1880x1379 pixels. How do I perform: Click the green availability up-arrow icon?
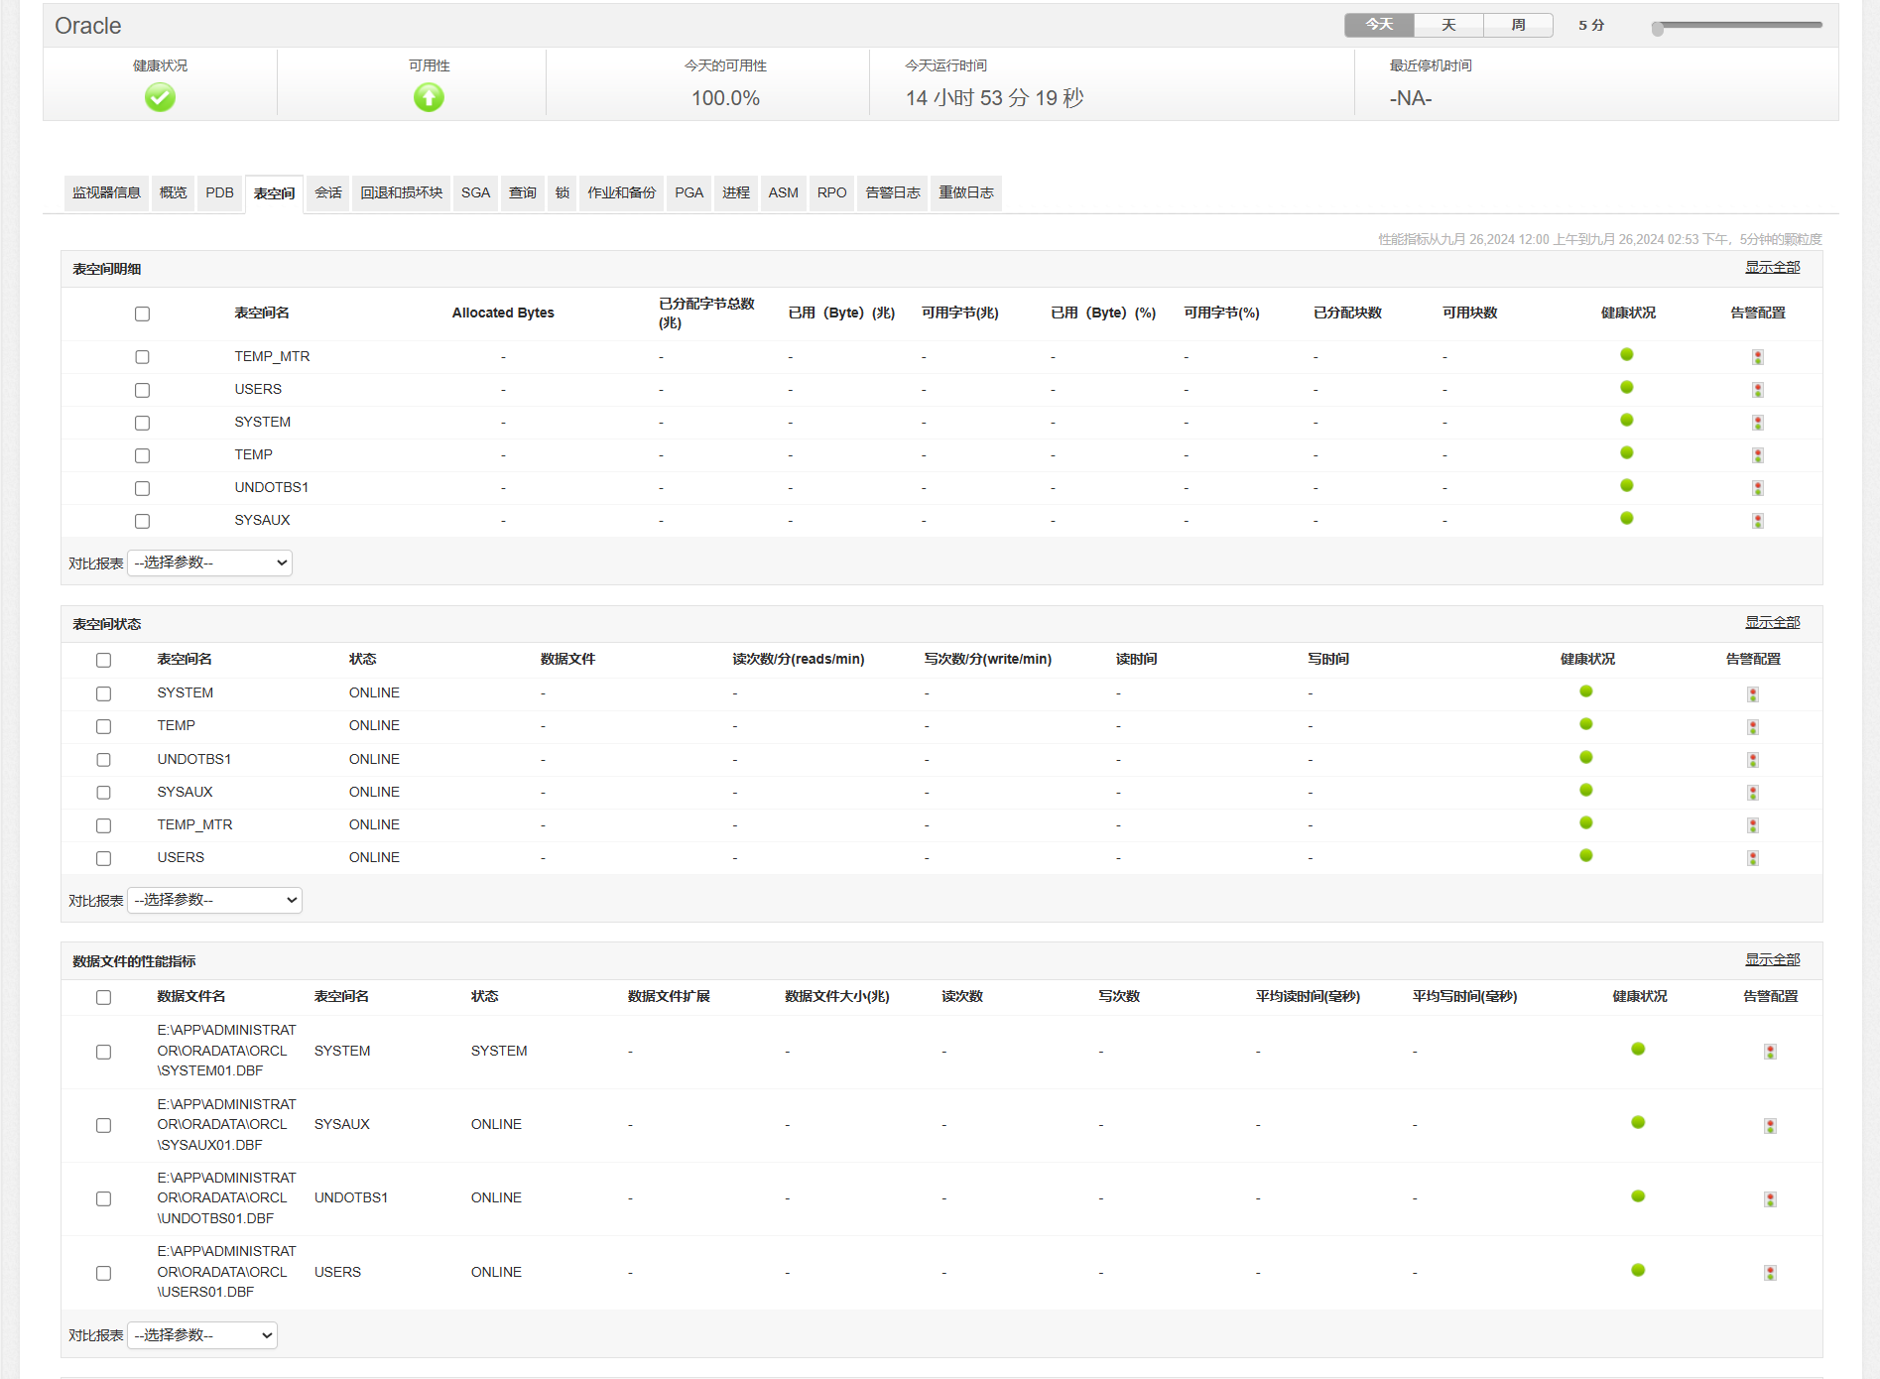pyautogui.click(x=429, y=97)
